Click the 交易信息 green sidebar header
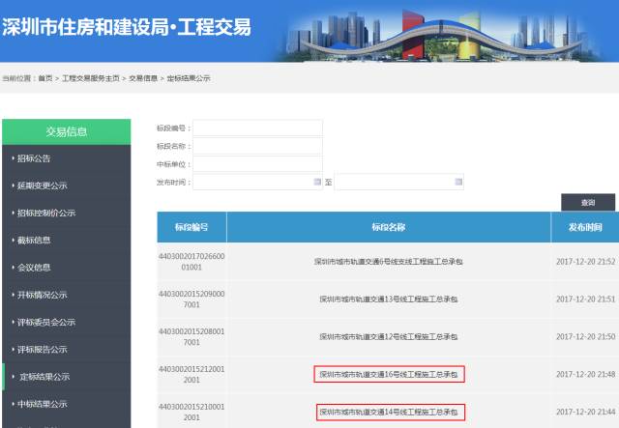The image size is (619, 428). pos(67,131)
